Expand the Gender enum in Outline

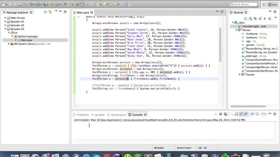239,75
